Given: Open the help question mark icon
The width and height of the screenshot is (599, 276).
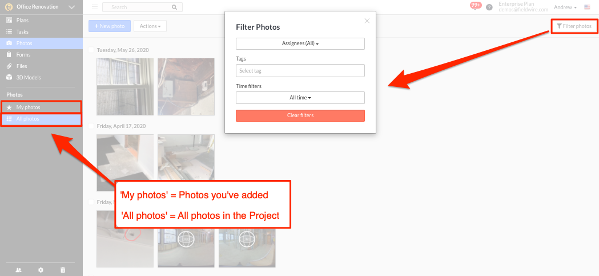Looking at the screenshot, I should pyautogui.click(x=489, y=7).
